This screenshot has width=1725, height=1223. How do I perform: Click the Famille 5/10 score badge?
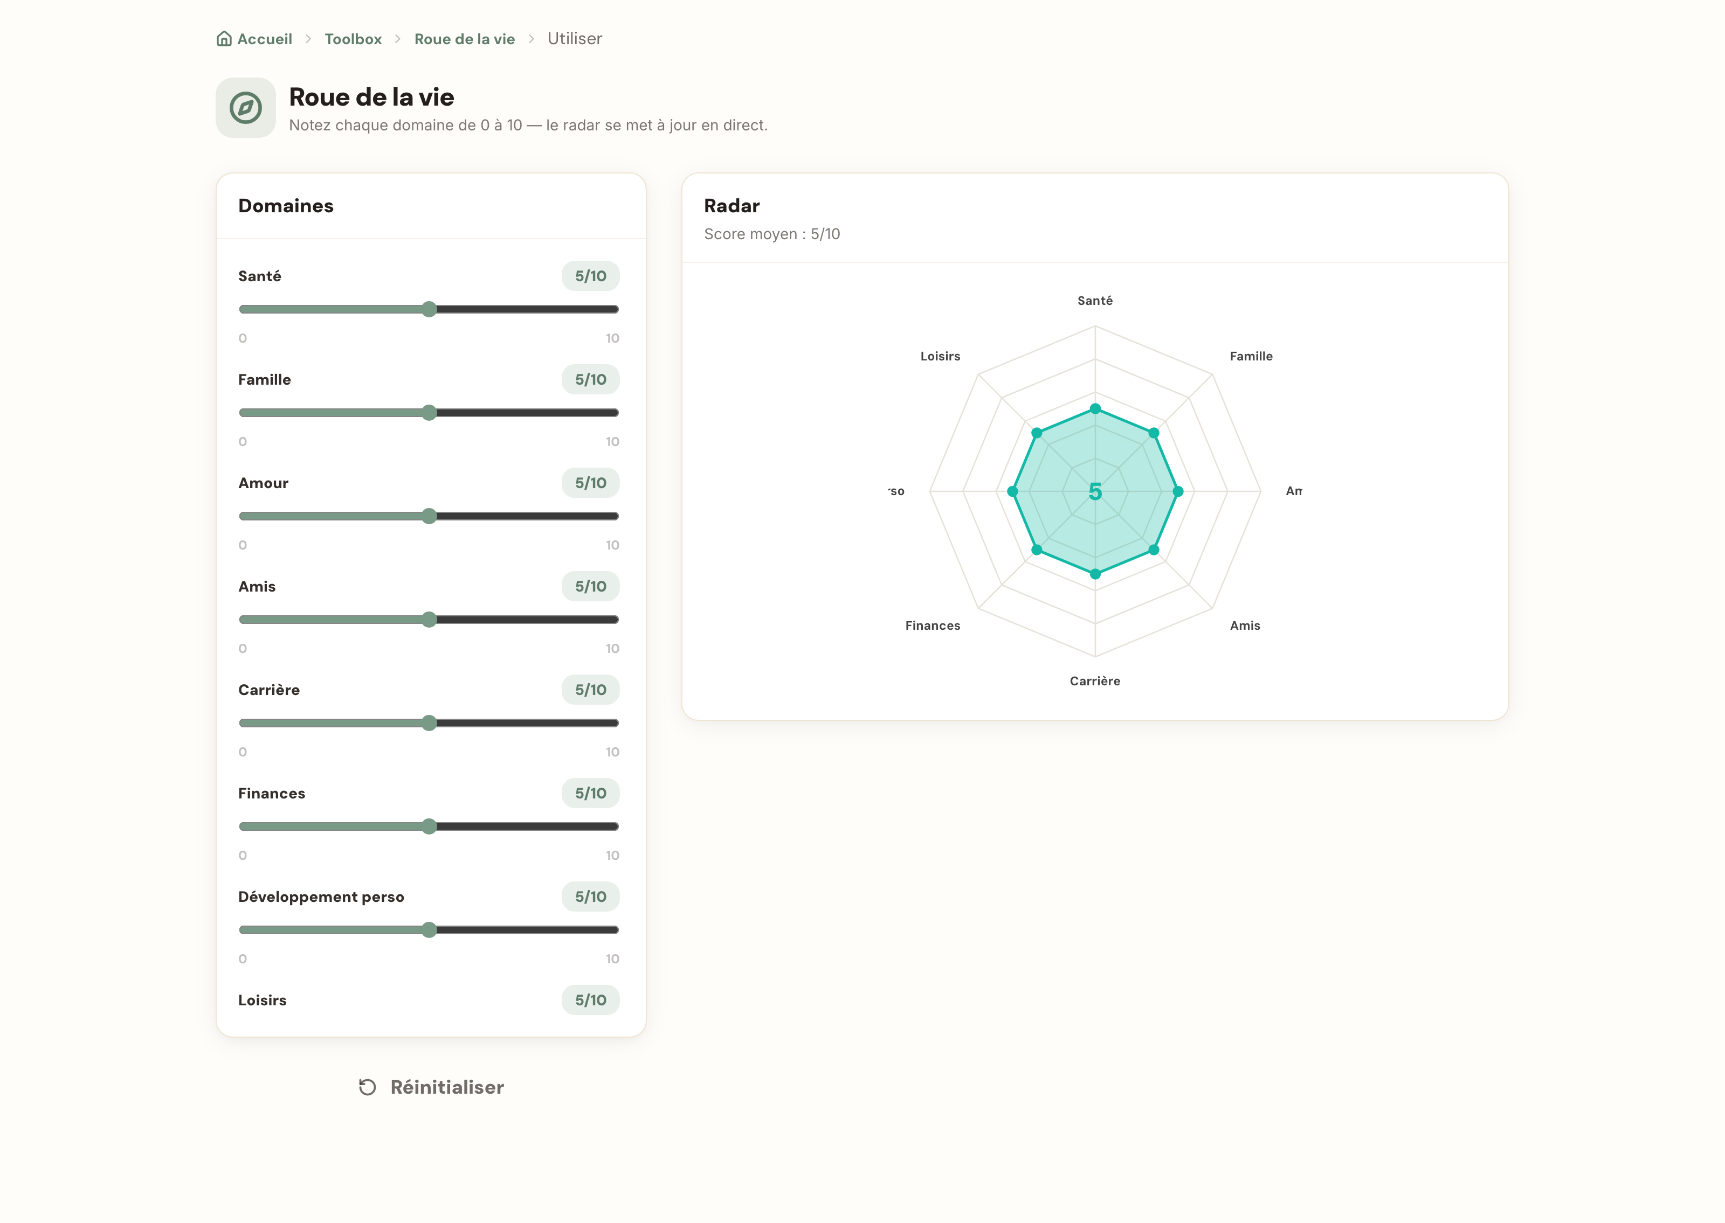tap(591, 379)
